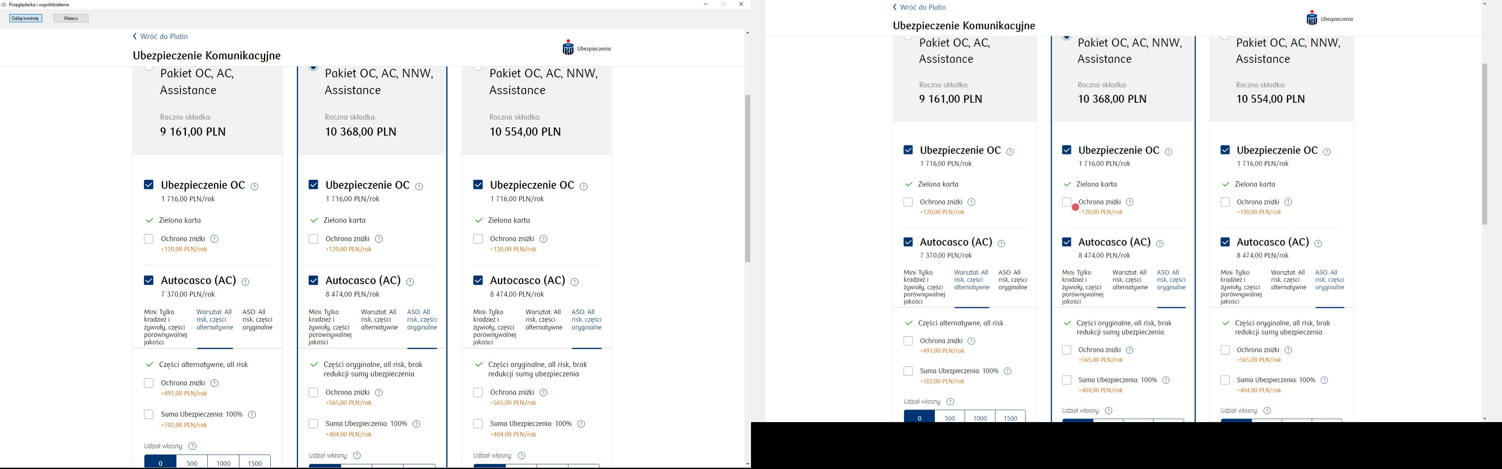Choose 1500 Udział własny option in left window
Screen dimensions: 1502x469
click(255, 463)
